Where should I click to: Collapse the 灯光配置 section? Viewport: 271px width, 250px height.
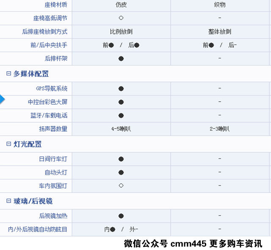(x=9, y=144)
